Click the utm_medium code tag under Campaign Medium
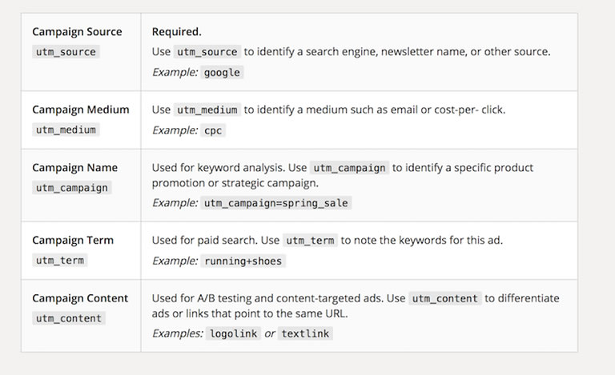The width and height of the screenshot is (615, 375). tap(66, 130)
